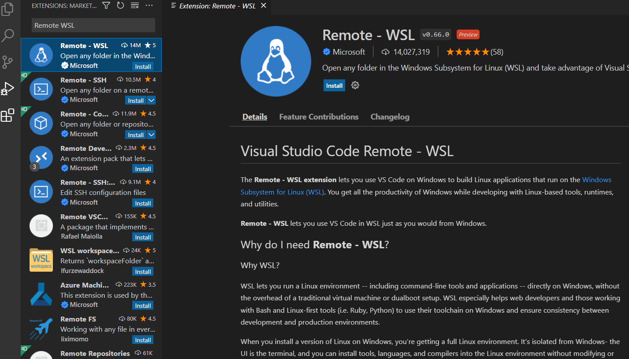Viewport: 629px width, 359px height.
Task: Switch to the Details tab
Action: pos(255,117)
